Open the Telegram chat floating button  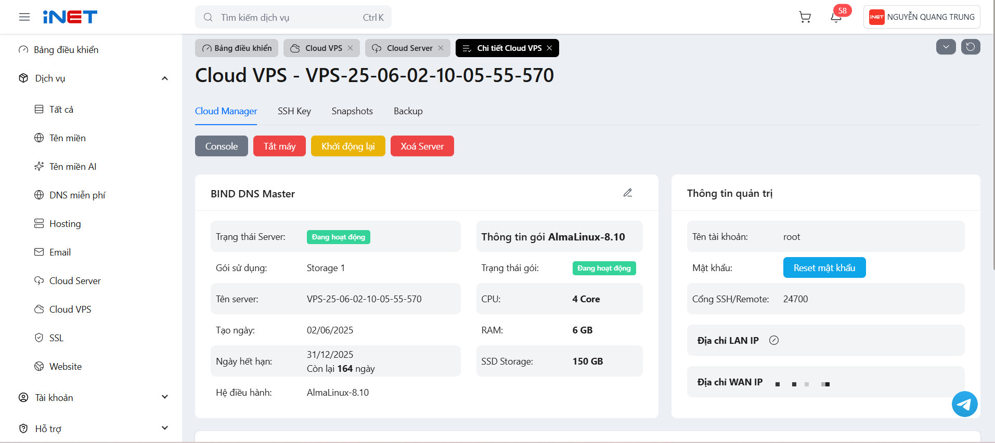point(965,404)
